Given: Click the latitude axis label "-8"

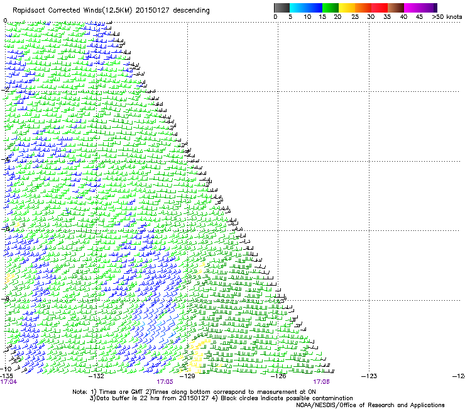Looking at the screenshot, I should 5,299.
